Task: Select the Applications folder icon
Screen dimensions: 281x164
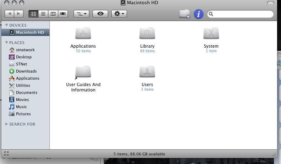Action: tap(83, 33)
